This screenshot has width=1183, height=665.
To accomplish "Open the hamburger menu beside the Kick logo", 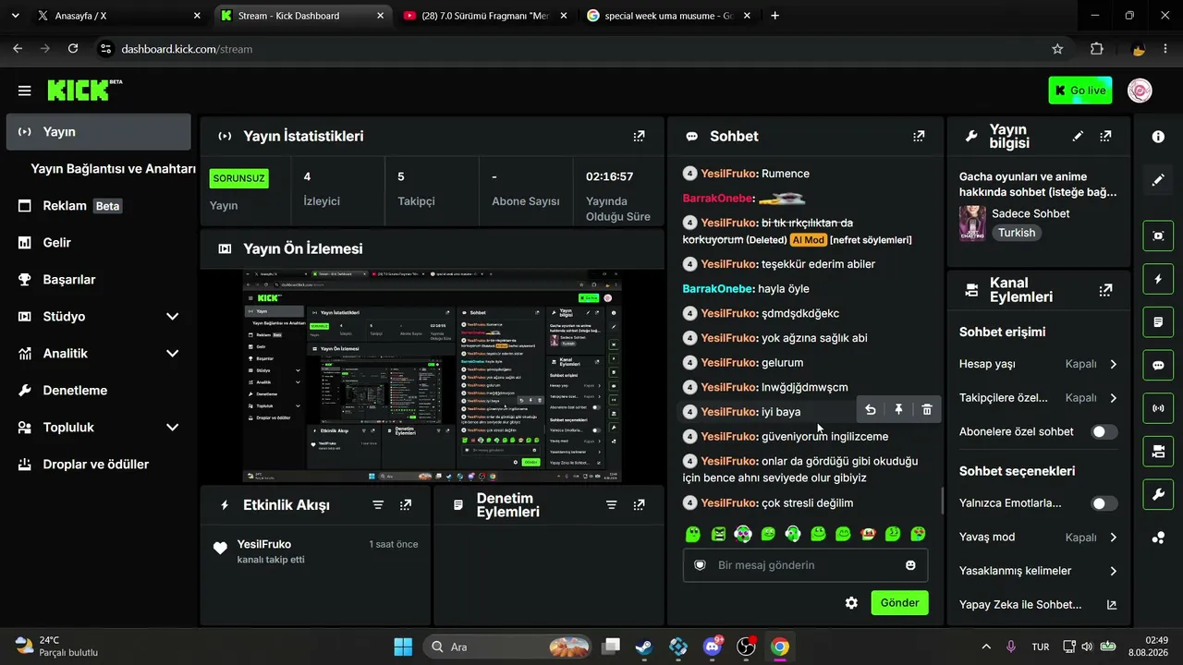I will [x=24, y=91].
